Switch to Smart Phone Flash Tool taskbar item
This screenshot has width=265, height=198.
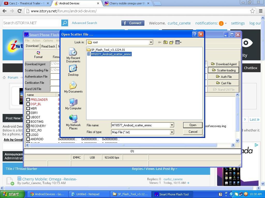[172, 194]
